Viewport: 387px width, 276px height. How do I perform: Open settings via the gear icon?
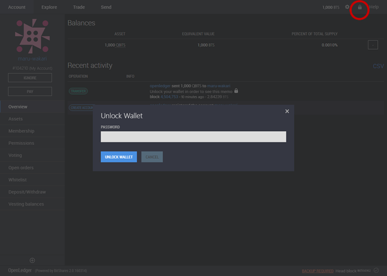347,8
